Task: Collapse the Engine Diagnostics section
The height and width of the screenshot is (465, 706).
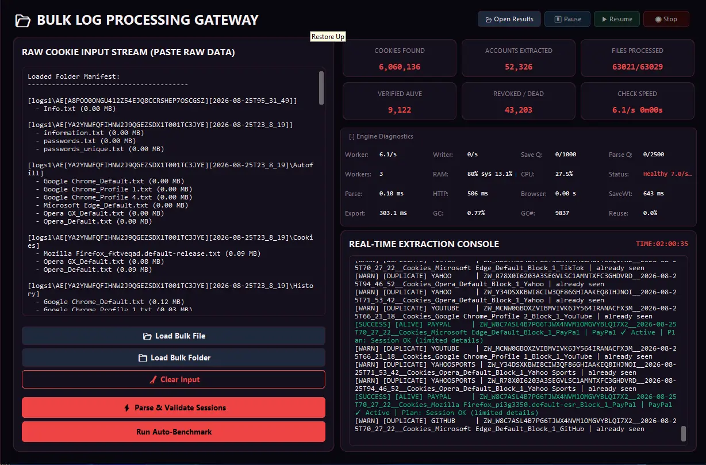Action: [381, 136]
